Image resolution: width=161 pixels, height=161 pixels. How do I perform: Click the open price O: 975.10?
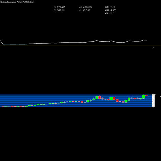coord(59,7)
